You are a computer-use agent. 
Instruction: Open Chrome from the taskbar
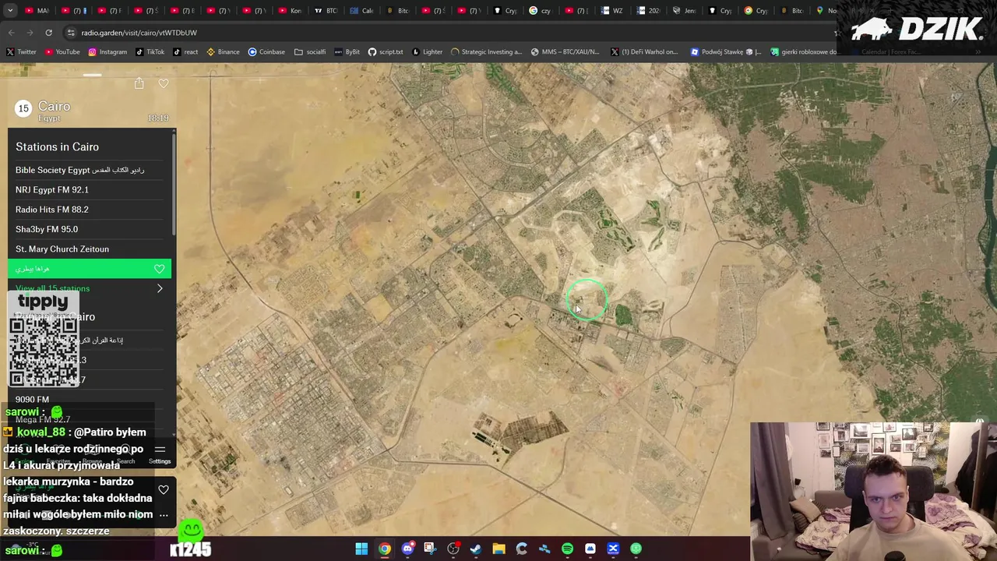[385, 549]
